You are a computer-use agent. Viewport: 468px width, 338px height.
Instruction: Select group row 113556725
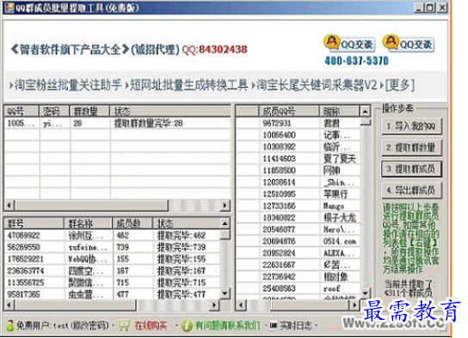(112, 282)
